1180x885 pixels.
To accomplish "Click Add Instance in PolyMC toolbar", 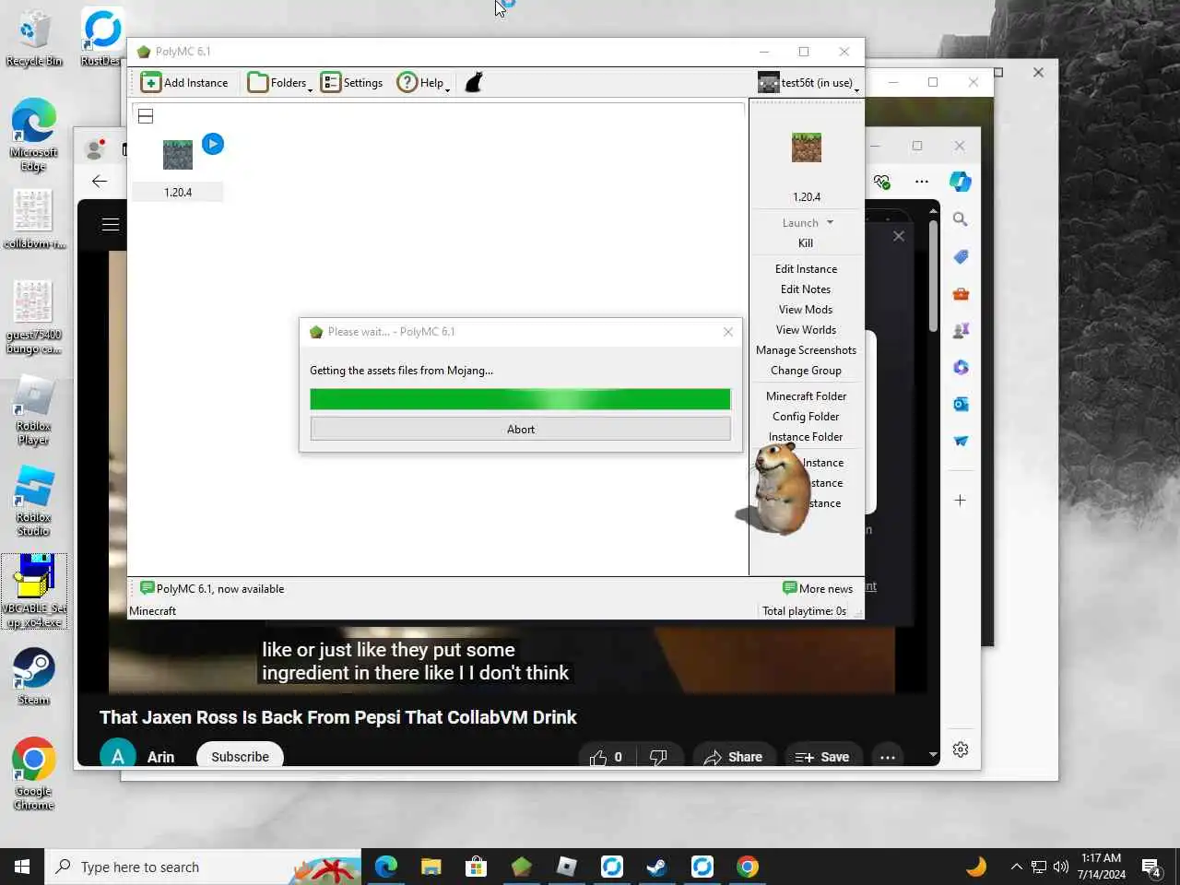I will (184, 83).
